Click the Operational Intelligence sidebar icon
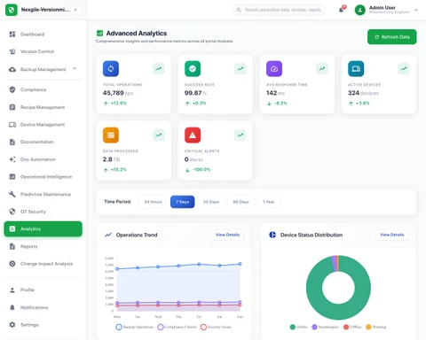Image resolution: width=426 pixels, height=340 pixels. click(x=12, y=177)
